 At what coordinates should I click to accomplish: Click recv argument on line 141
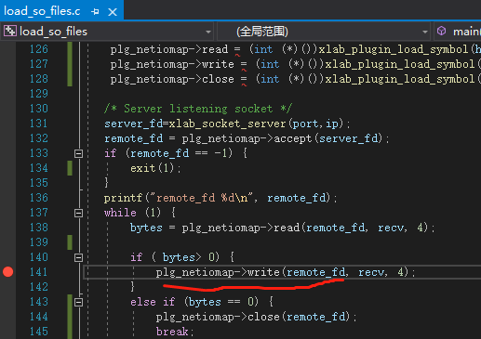pyautogui.click(x=371, y=272)
